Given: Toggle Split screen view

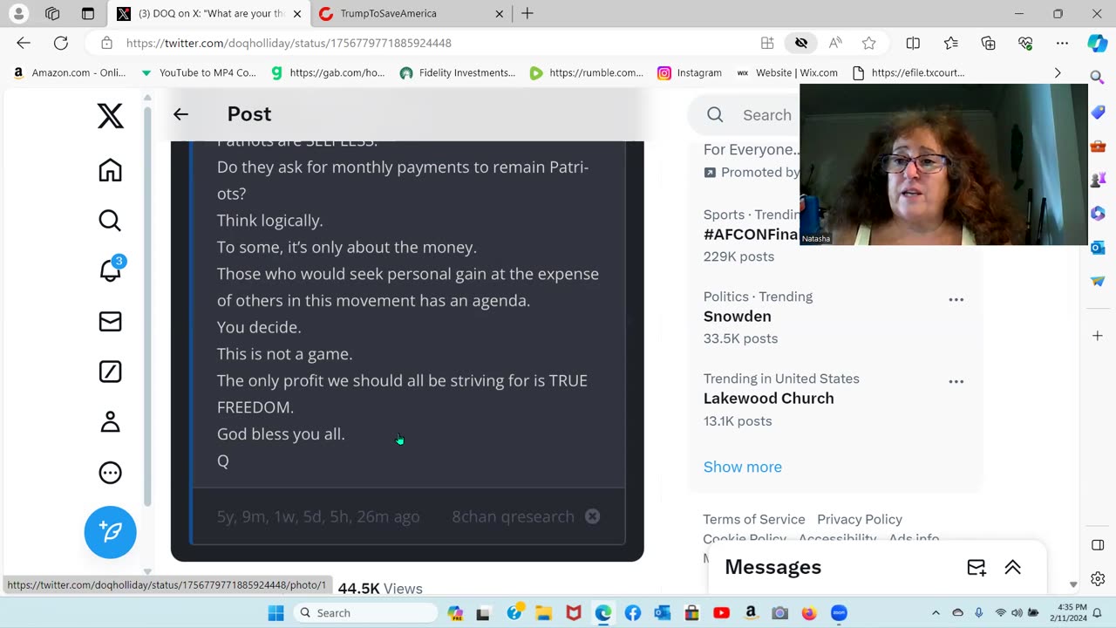Looking at the screenshot, I should click(913, 43).
